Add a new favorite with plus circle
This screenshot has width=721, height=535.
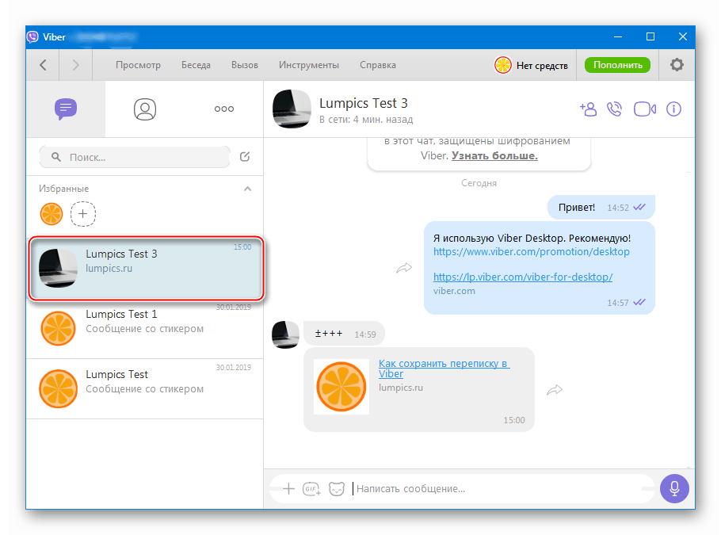[x=82, y=214]
